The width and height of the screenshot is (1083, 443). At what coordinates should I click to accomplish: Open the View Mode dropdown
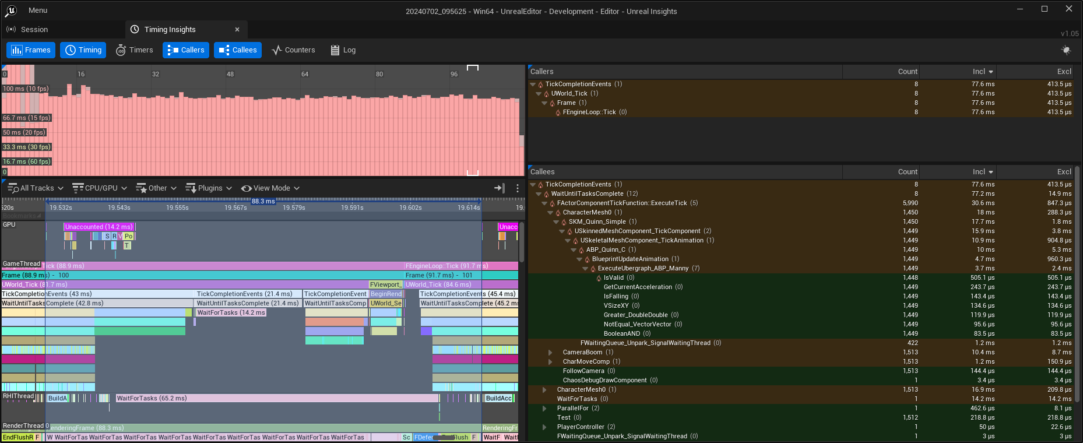(270, 188)
